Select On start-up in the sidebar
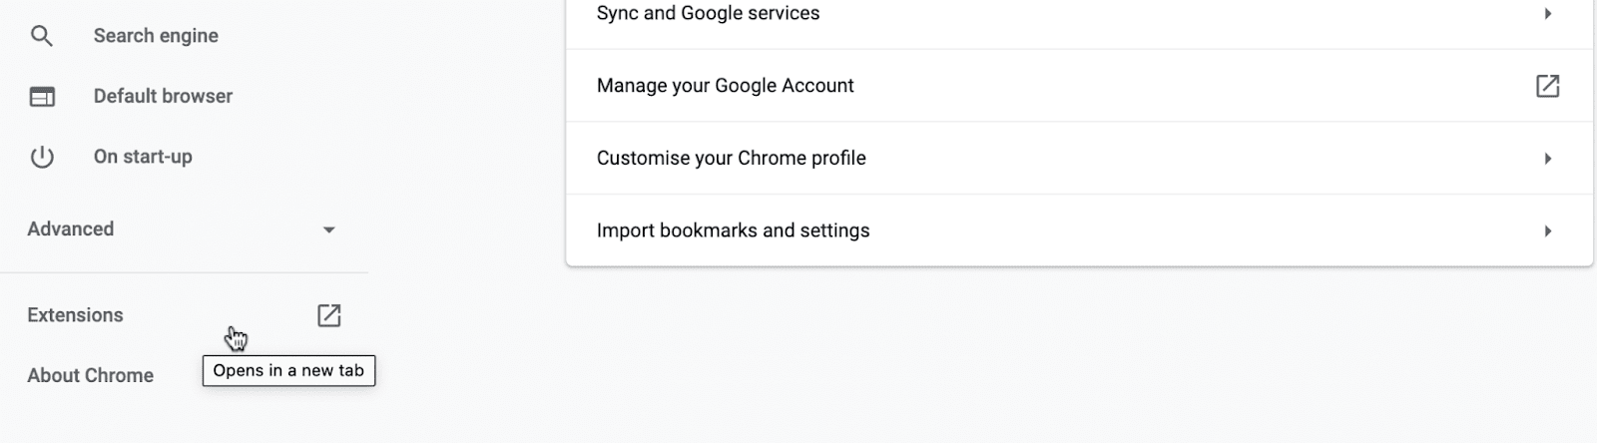Viewport: 1597px width, 443px height. (x=143, y=157)
